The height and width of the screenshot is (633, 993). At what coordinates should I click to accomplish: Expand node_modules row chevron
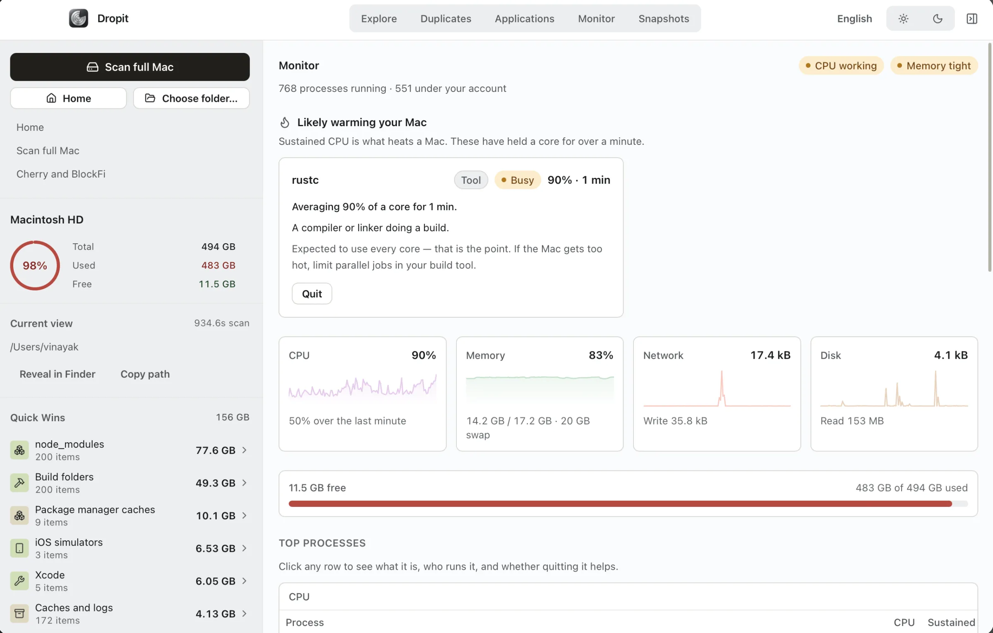click(x=245, y=450)
